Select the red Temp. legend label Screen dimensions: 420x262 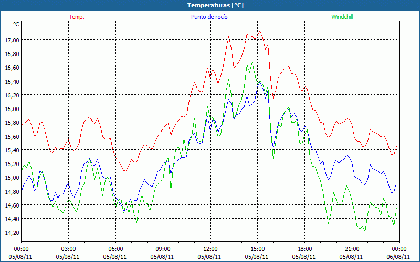pos(77,17)
